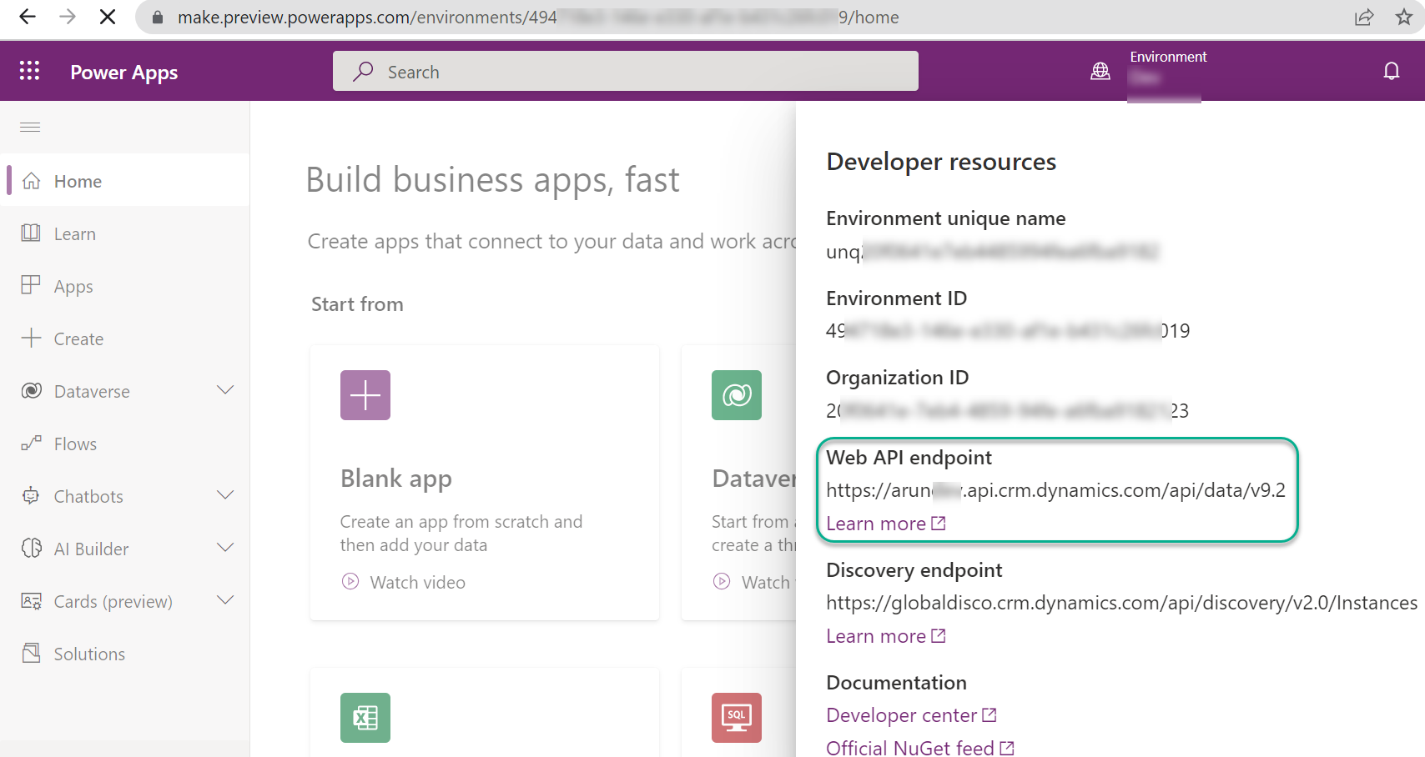1425x757 pixels.
Task: Open Apps in the left navigation
Action: point(73,287)
